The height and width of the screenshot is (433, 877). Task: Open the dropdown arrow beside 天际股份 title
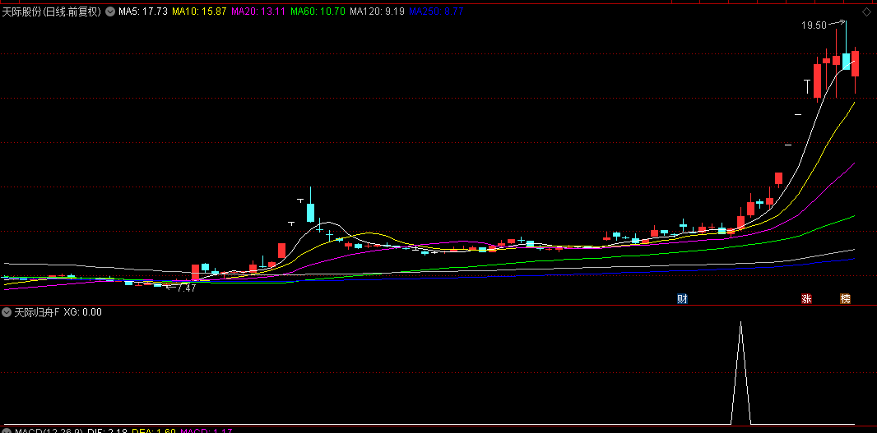[x=109, y=12]
